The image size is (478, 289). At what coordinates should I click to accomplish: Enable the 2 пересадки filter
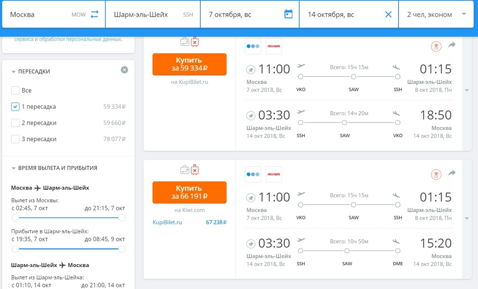pyautogui.click(x=16, y=123)
